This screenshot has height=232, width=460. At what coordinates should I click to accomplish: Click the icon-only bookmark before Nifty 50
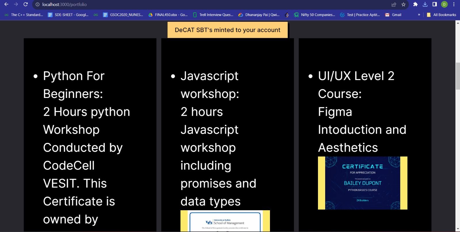(x=287, y=15)
